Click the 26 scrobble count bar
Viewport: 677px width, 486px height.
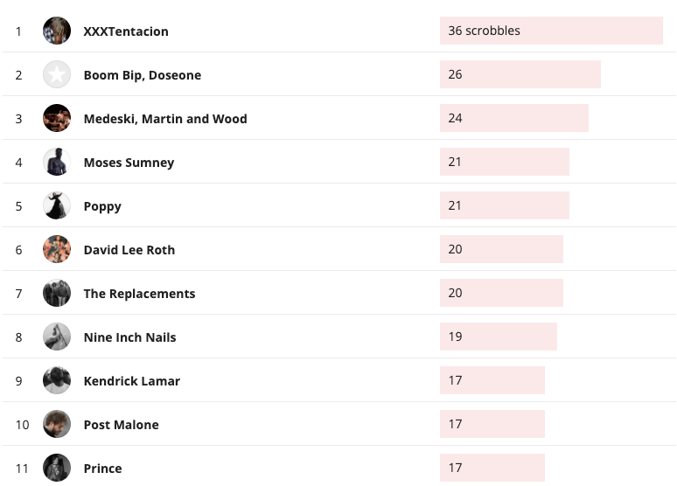[x=520, y=74]
